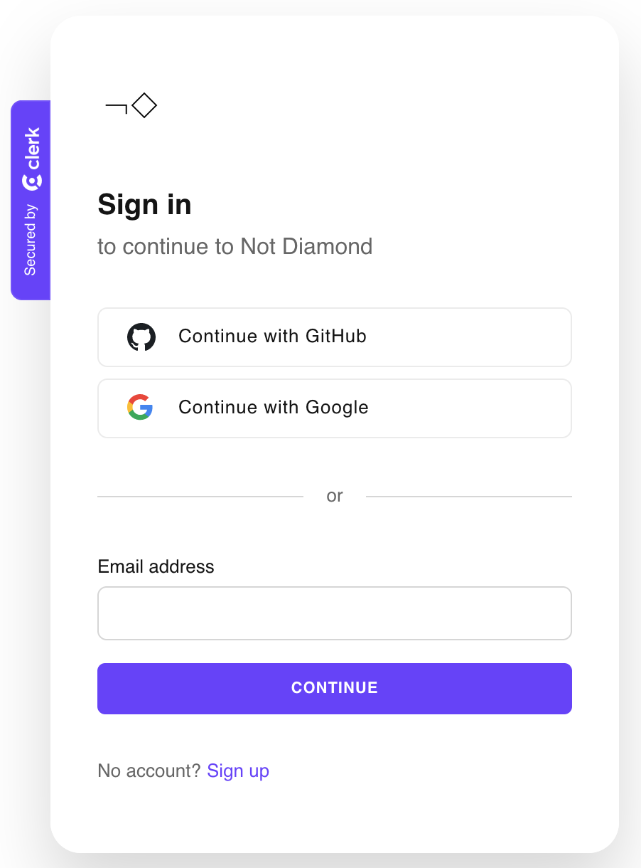
Task: Click Continue with Google
Action: click(x=334, y=408)
